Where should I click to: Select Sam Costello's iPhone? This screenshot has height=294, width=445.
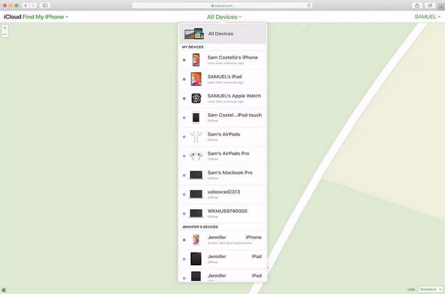(222, 60)
